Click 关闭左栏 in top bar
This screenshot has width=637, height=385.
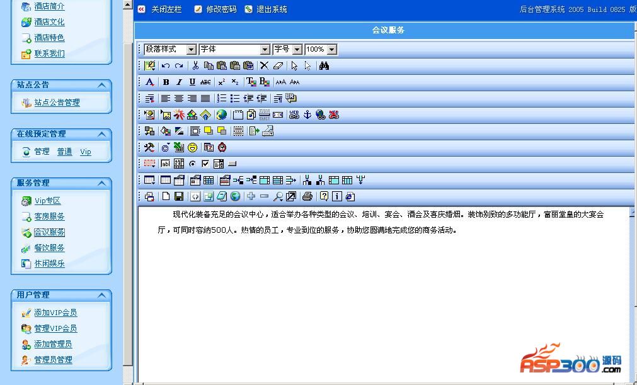[x=166, y=9]
